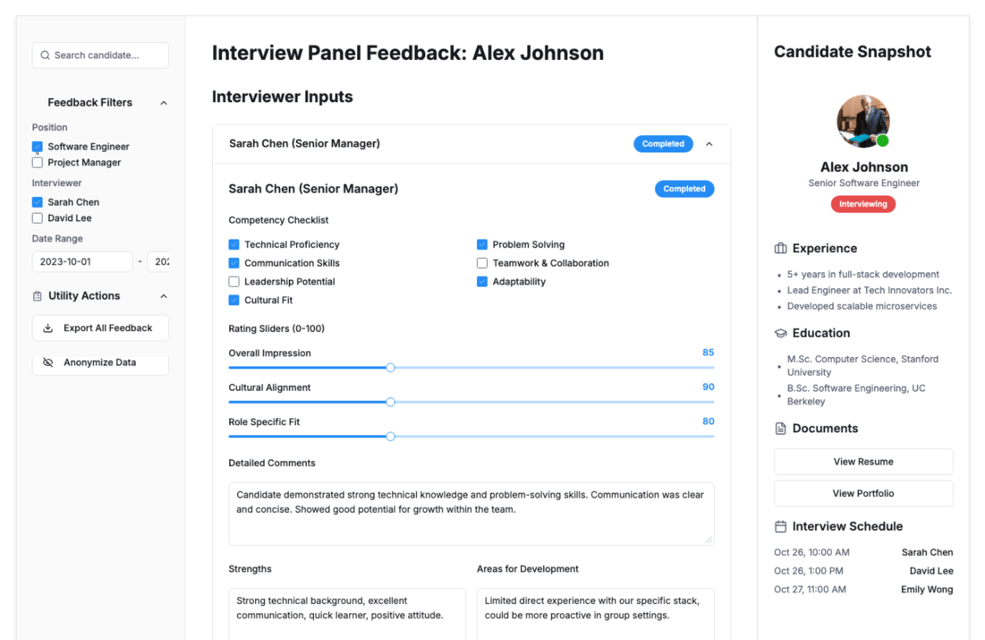Open the View Portfolio document
This screenshot has height=640, width=985.
863,493
